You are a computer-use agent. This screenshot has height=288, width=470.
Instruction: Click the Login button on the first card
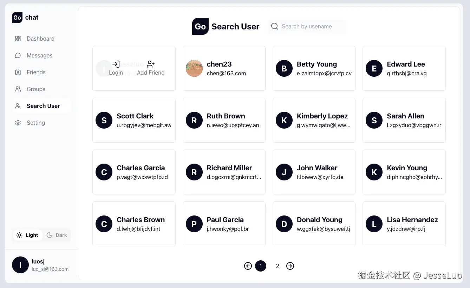[116, 68]
